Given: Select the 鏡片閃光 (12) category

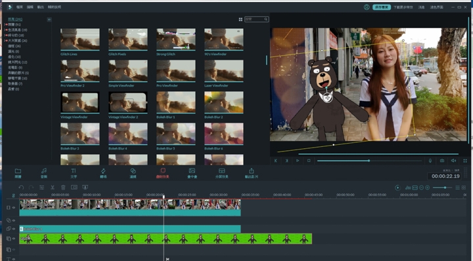Looking at the screenshot, I should 18,62.
